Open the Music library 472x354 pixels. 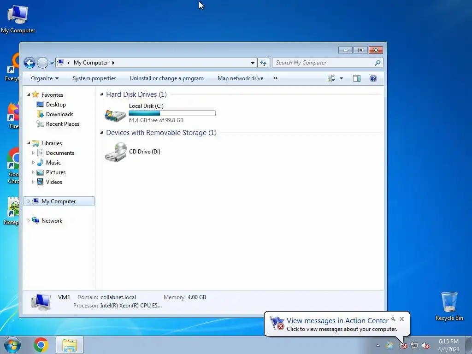53,163
